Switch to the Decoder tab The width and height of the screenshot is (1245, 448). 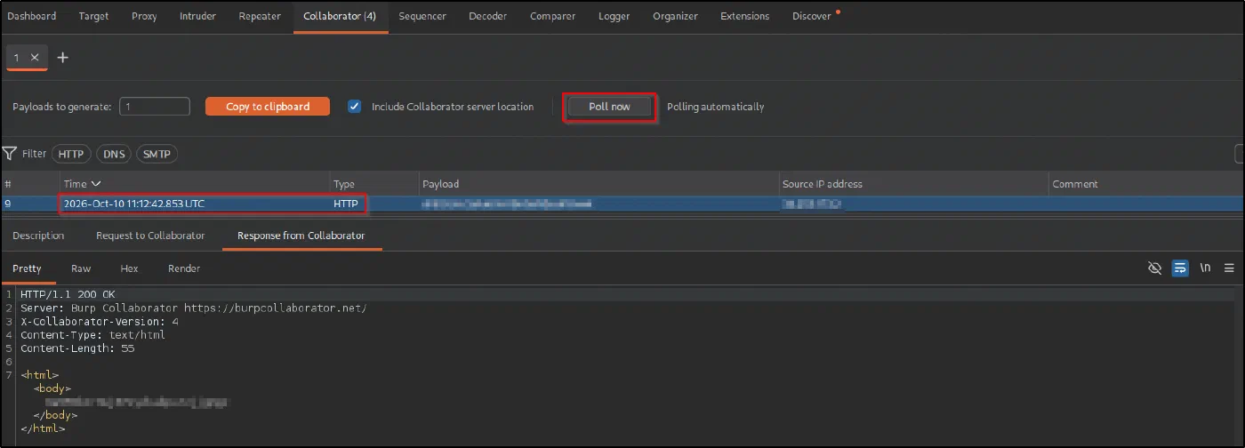tap(488, 16)
